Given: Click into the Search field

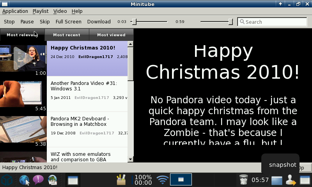Looking at the screenshot, I should (272, 22).
